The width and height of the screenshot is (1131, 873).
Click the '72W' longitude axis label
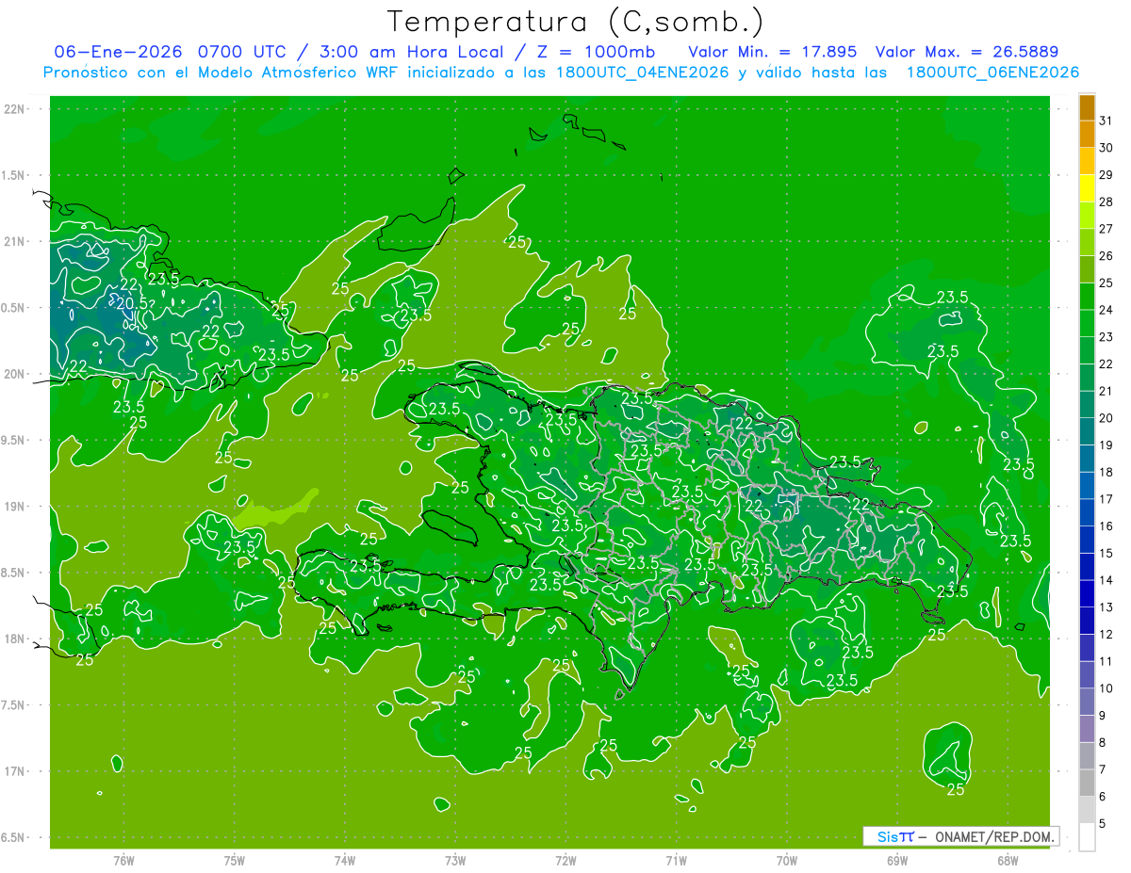coord(565,861)
